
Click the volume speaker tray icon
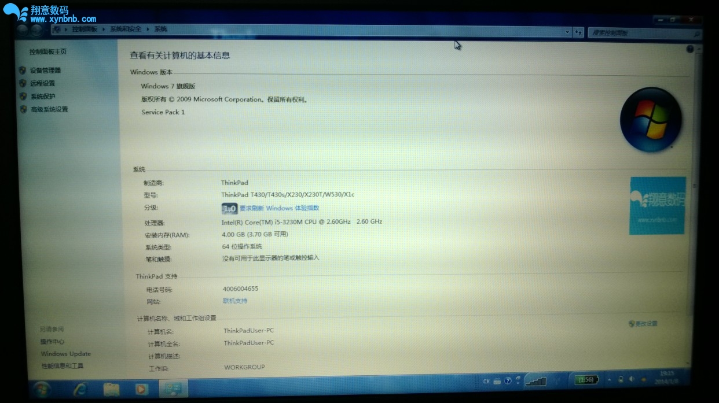[632, 379]
